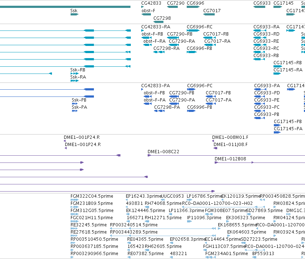
Task: Open protein Ssk-PA
Action: pos(79,107)
